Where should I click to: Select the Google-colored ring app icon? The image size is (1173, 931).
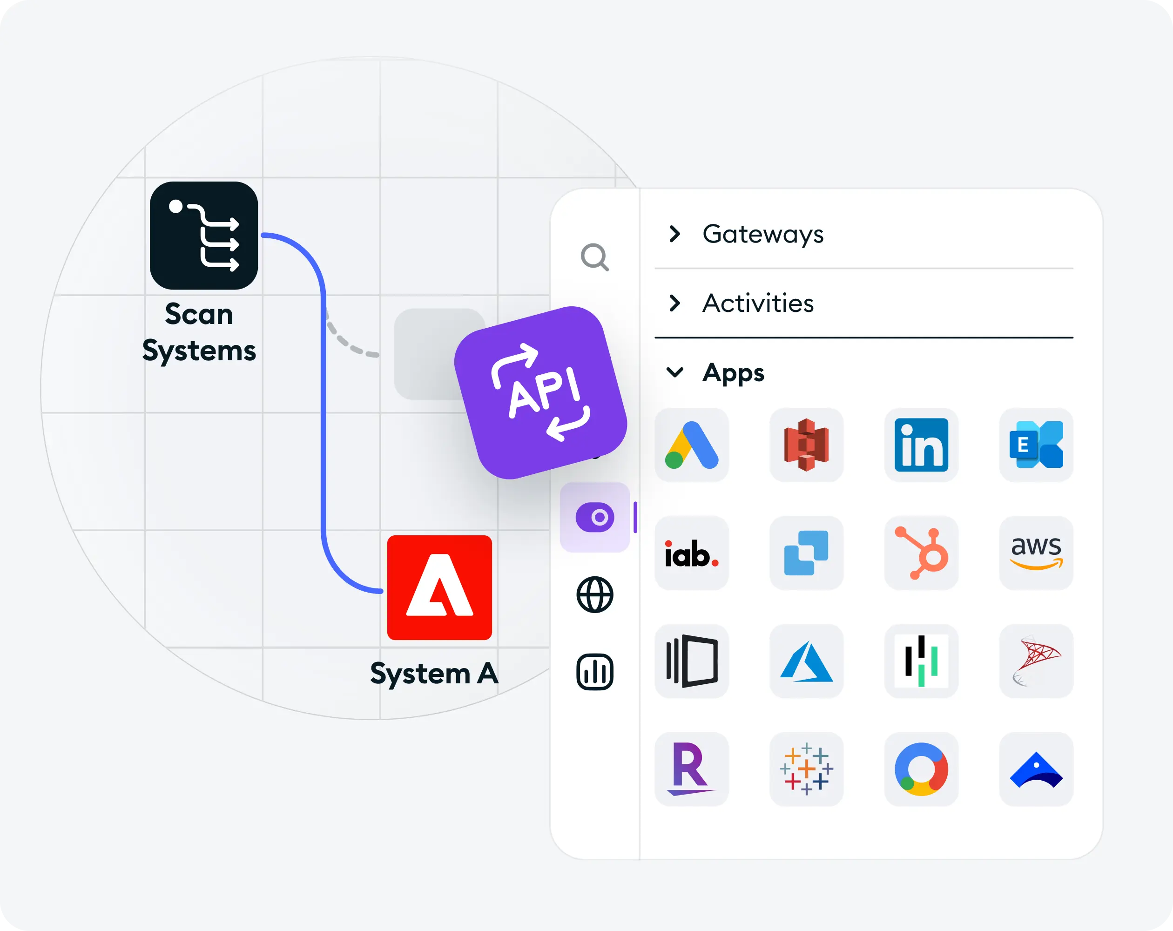921,769
